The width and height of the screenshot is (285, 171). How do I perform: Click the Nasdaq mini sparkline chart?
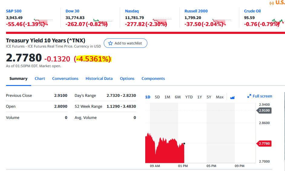coord(162,22)
